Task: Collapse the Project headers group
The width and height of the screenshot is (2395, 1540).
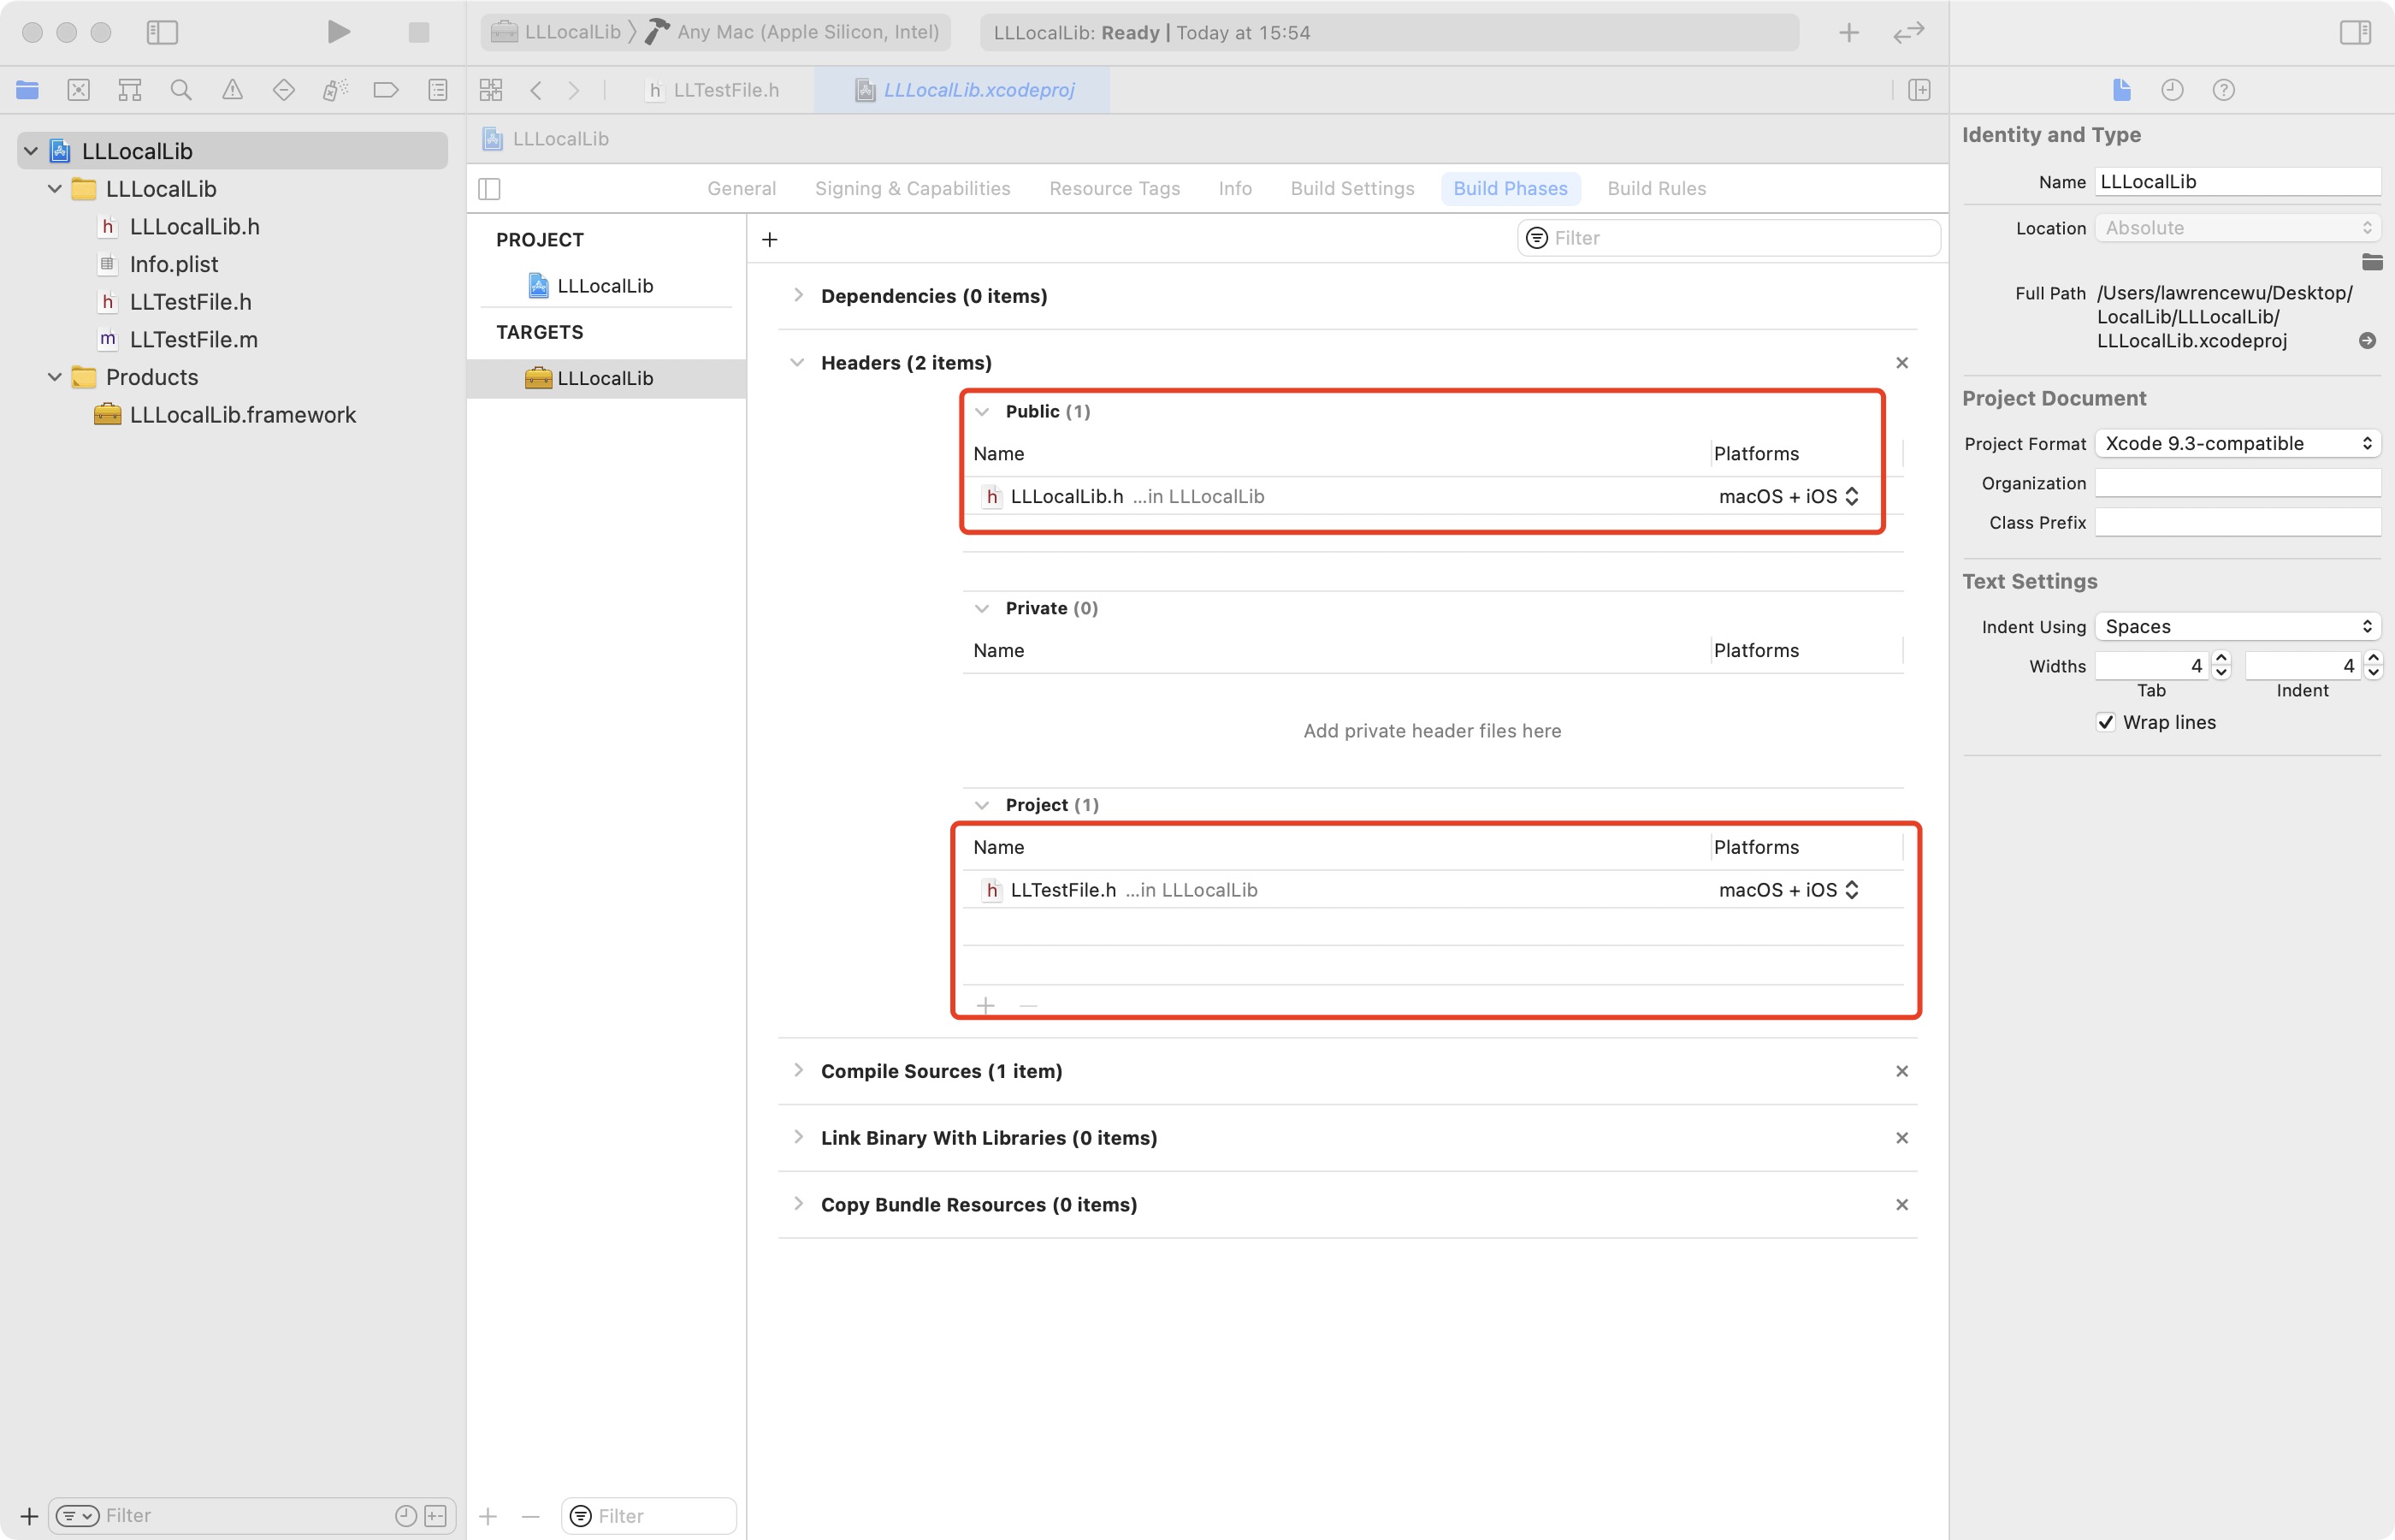Action: [x=982, y=805]
